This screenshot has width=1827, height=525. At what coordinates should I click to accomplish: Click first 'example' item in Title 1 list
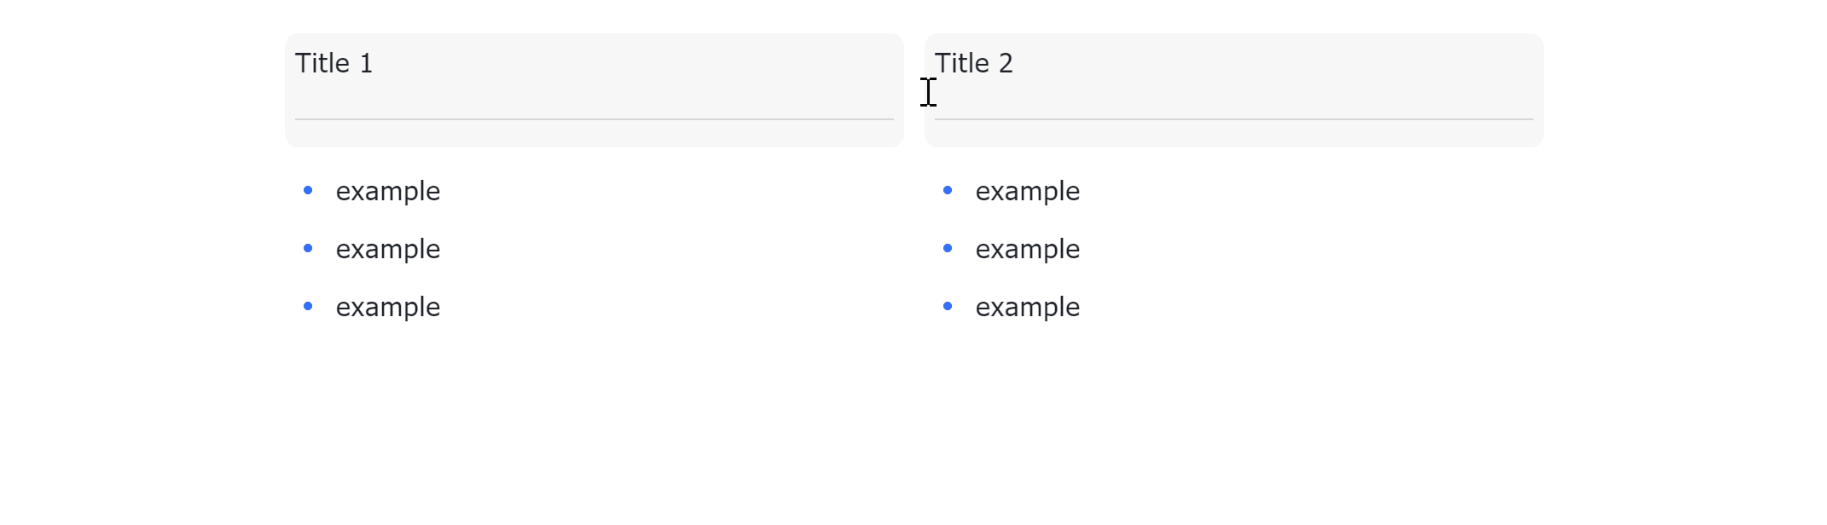[x=388, y=192]
